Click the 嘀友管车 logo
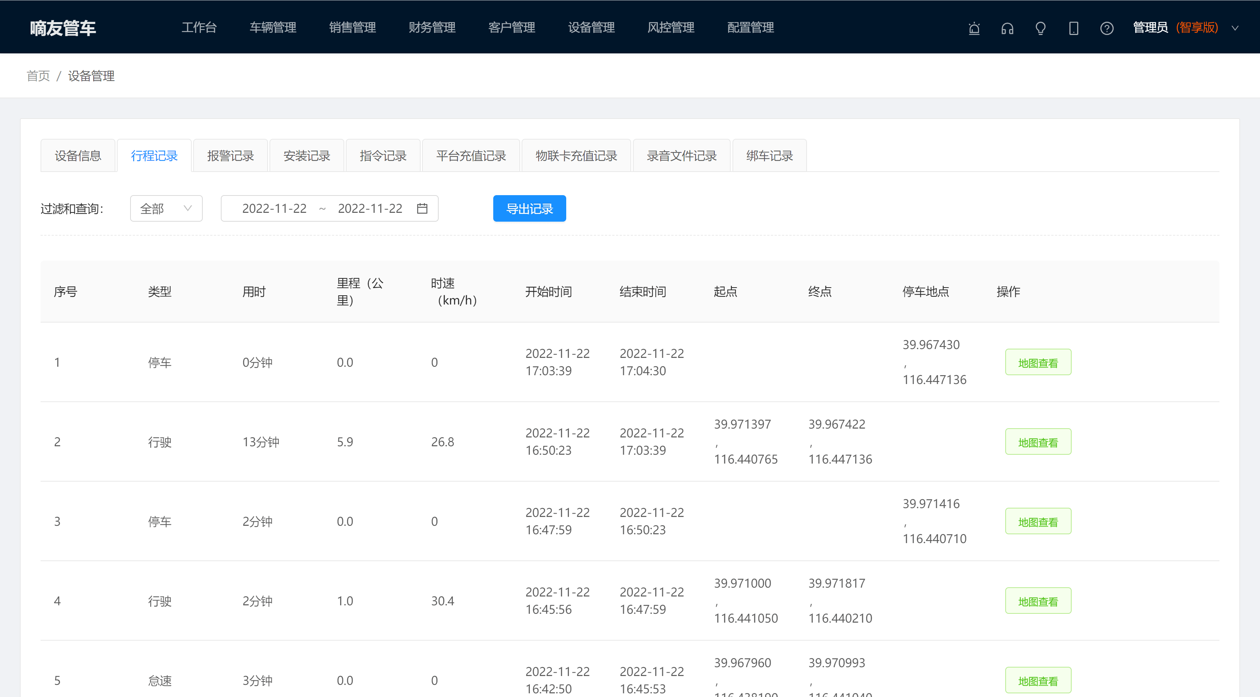This screenshot has width=1260, height=697. pos(63,28)
